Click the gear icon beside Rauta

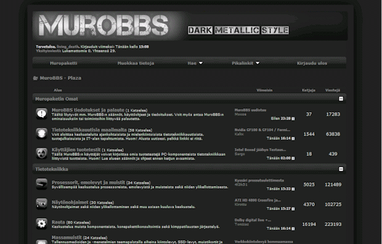pyautogui.click(x=42, y=224)
